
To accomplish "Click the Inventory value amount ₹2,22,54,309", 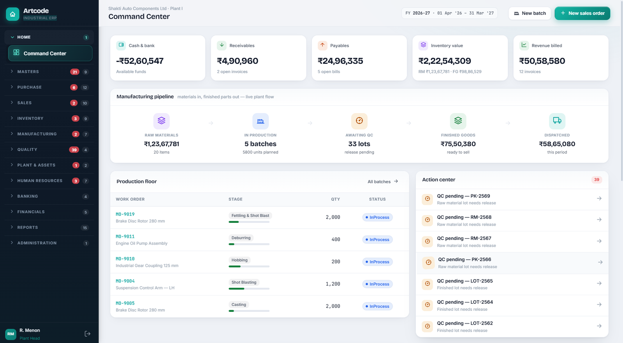I will (445, 61).
